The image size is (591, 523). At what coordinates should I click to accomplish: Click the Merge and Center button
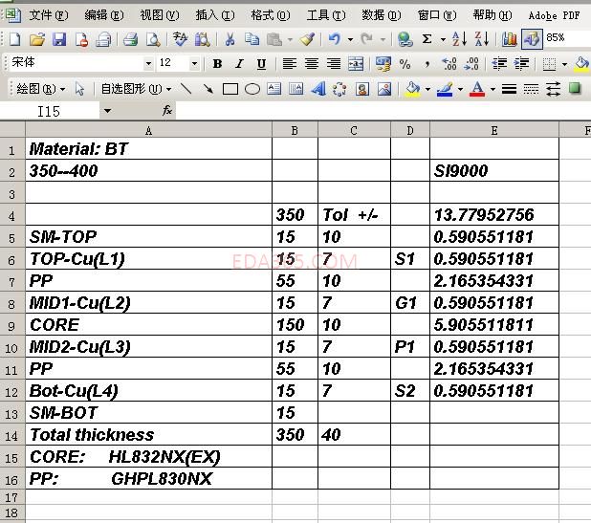pyautogui.click(x=356, y=64)
